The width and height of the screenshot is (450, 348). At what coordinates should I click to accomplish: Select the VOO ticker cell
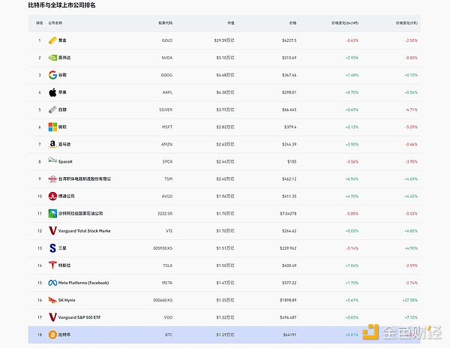tap(169, 317)
